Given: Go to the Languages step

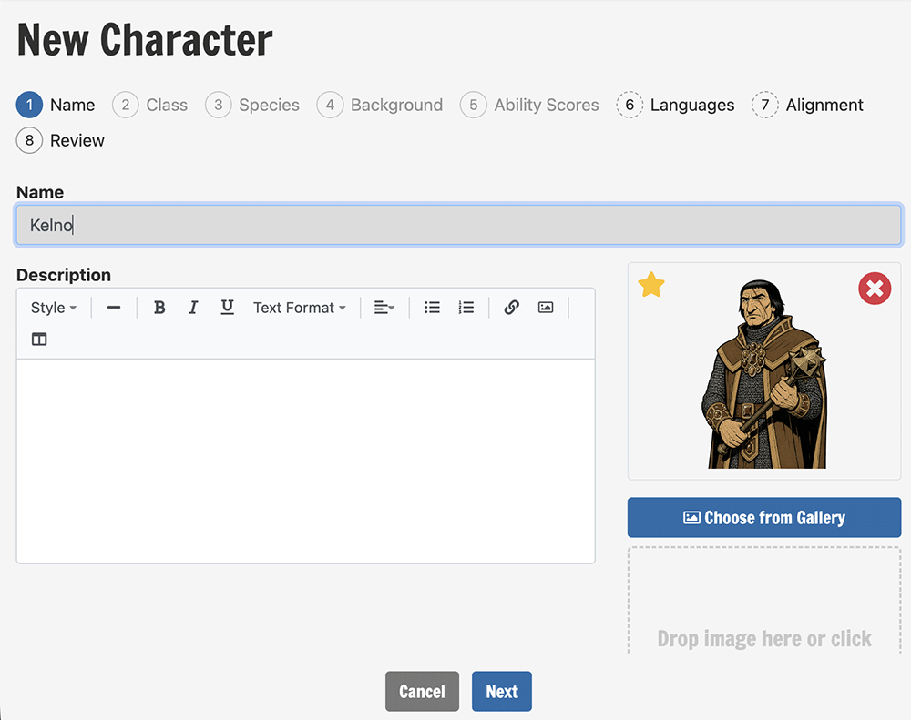Looking at the screenshot, I should (675, 105).
